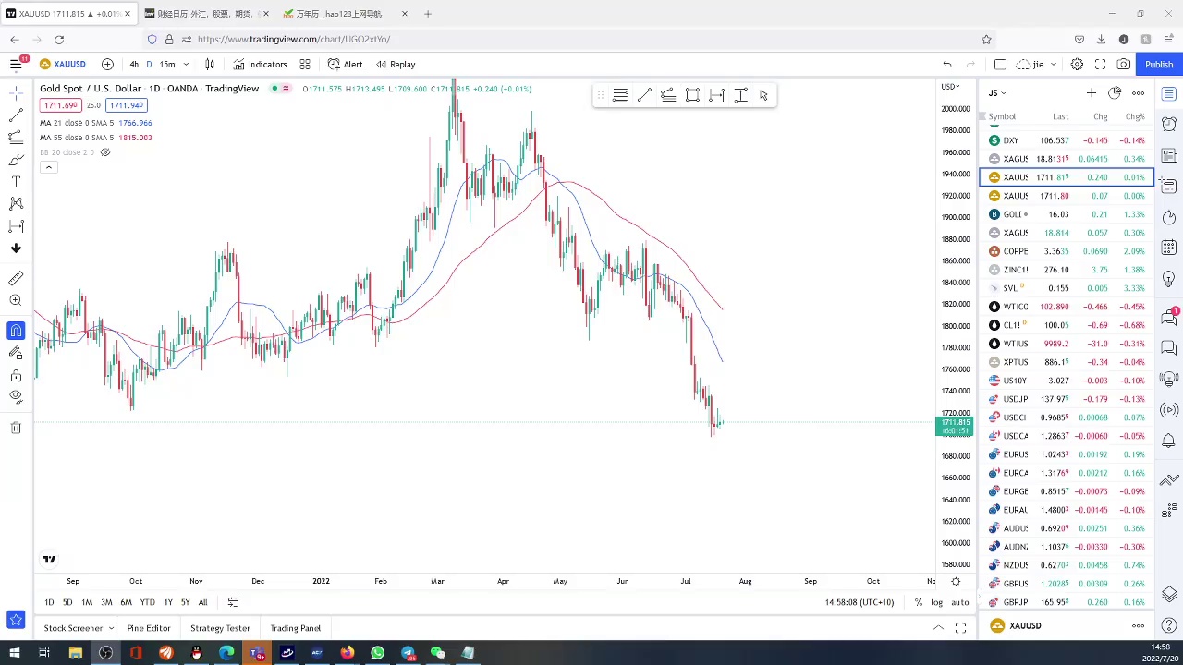Open the Pine Editor tab
1183x665 pixels.
(149, 628)
